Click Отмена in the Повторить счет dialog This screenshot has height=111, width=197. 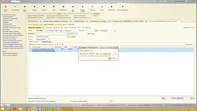tap(114, 58)
